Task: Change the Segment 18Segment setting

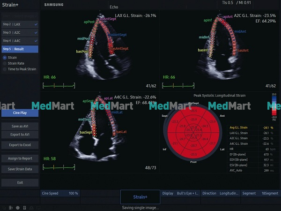Action: coord(261,193)
